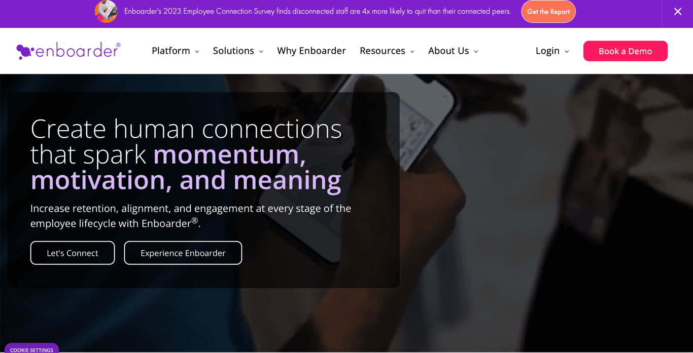The image size is (693, 353).
Task: Open the Solutions menu item
Action: [x=233, y=51]
